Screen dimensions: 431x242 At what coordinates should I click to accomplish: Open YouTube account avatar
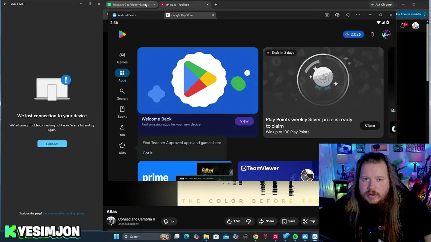pyautogui.click(x=416, y=26)
